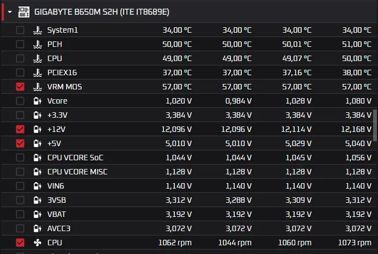This screenshot has height=254, width=378.
Task: Click the vertical scrollbar thumb on the right
Action: click(375, 125)
